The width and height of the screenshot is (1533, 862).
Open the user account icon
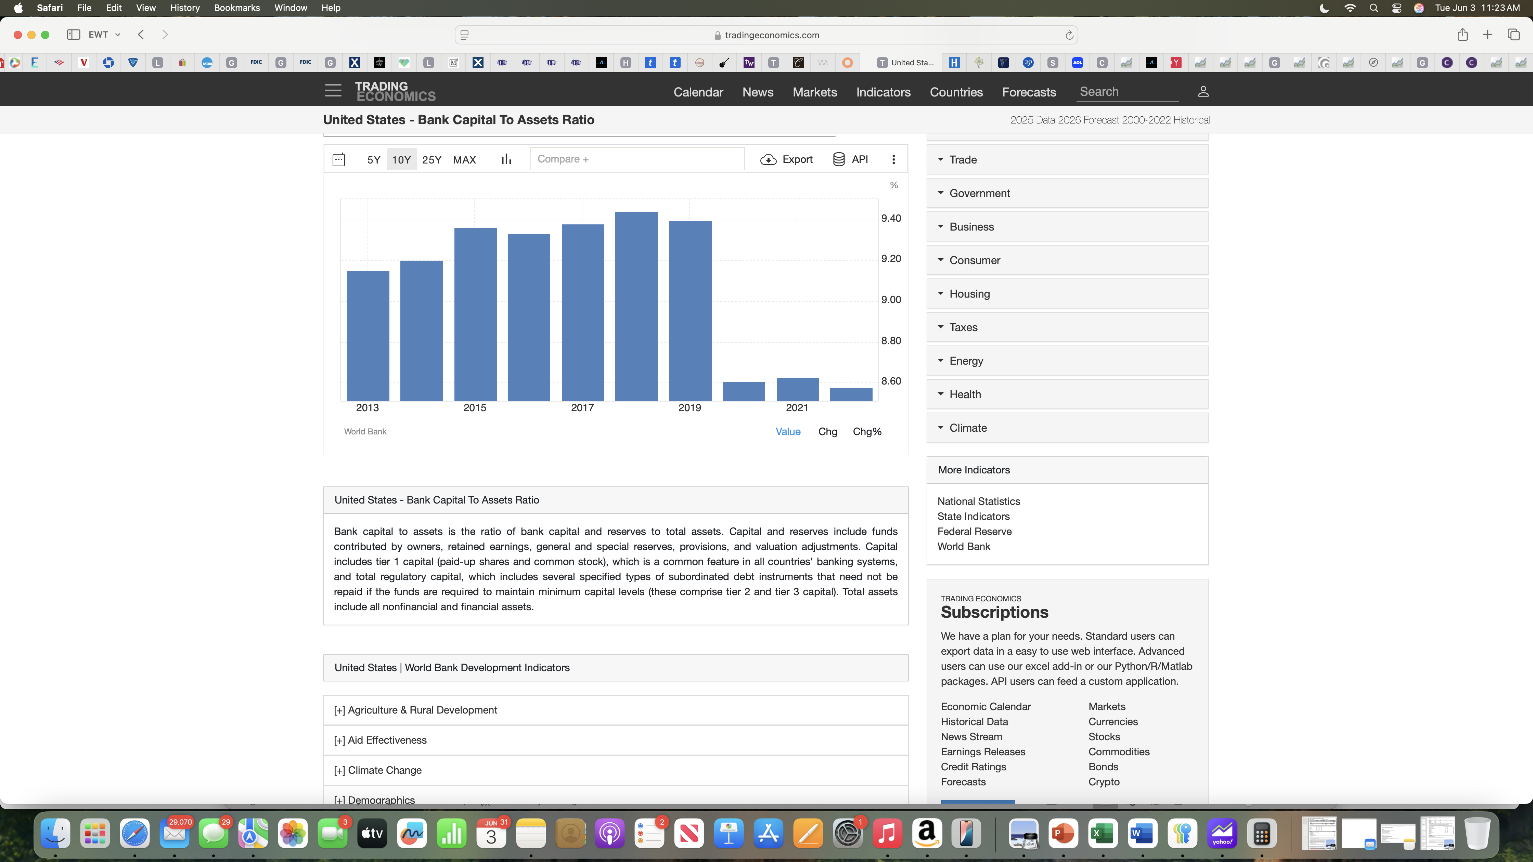[1203, 91]
